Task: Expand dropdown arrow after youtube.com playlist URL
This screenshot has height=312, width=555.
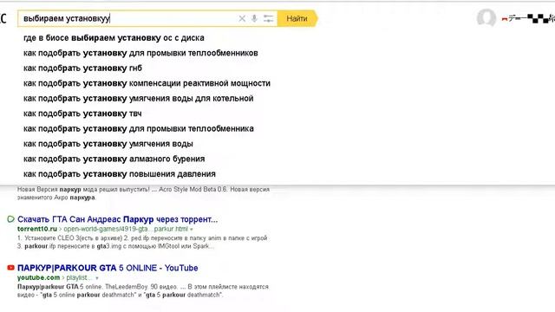Action: click(97, 278)
